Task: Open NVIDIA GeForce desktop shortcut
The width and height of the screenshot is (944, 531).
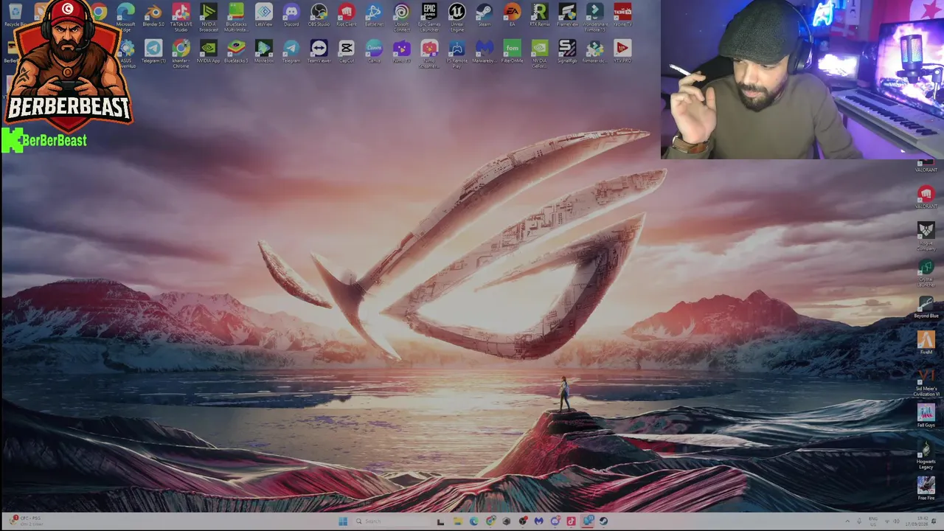Action: [x=539, y=54]
